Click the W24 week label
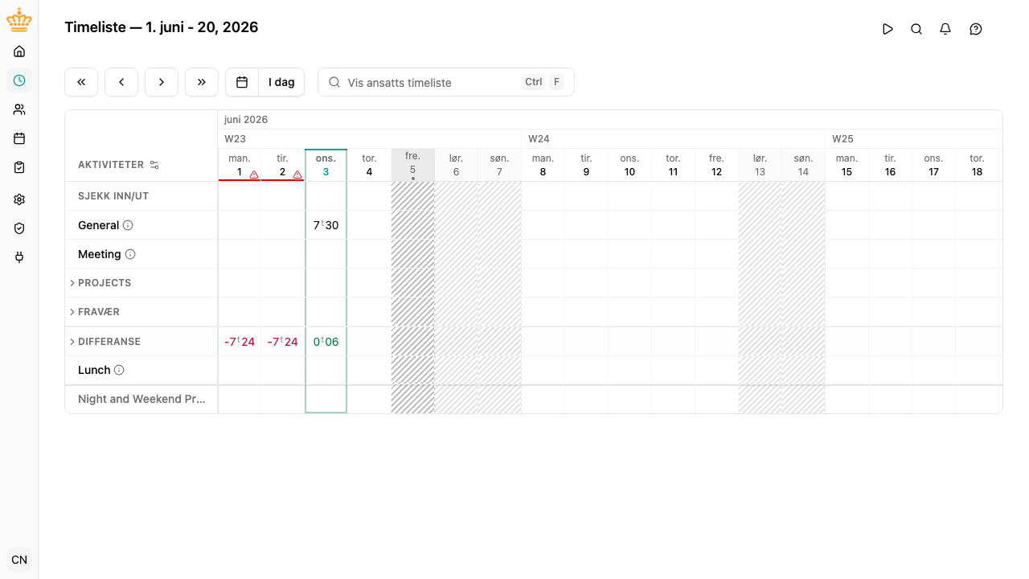 click(539, 139)
